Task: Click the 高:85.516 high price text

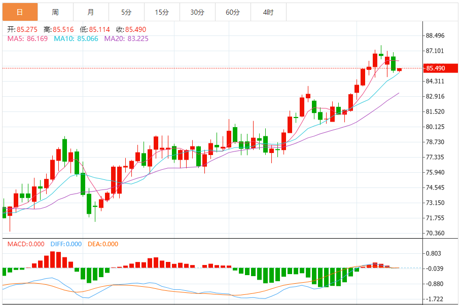Action: (x=59, y=29)
